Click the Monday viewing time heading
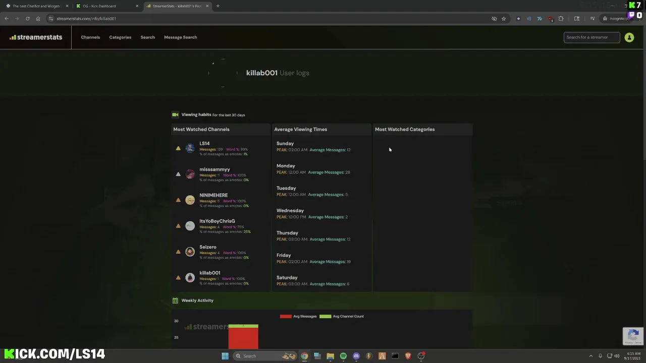The height and width of the screenshot is (363, 646). pos(286,166)
